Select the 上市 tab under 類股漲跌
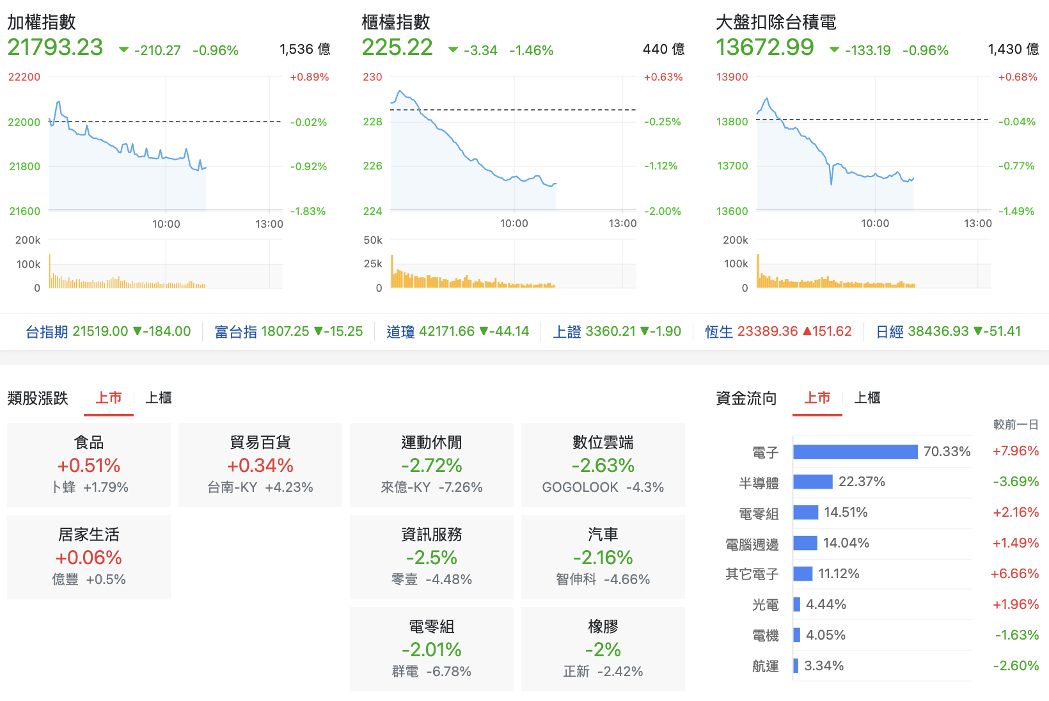The width and height of the screenshot is (1049, 701). 109,398
